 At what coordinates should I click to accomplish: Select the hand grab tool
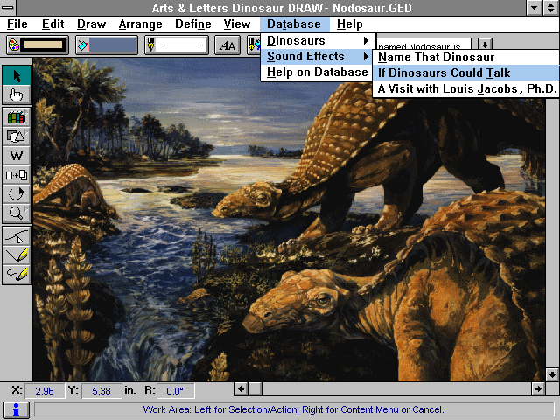click(x=17, y=94)
